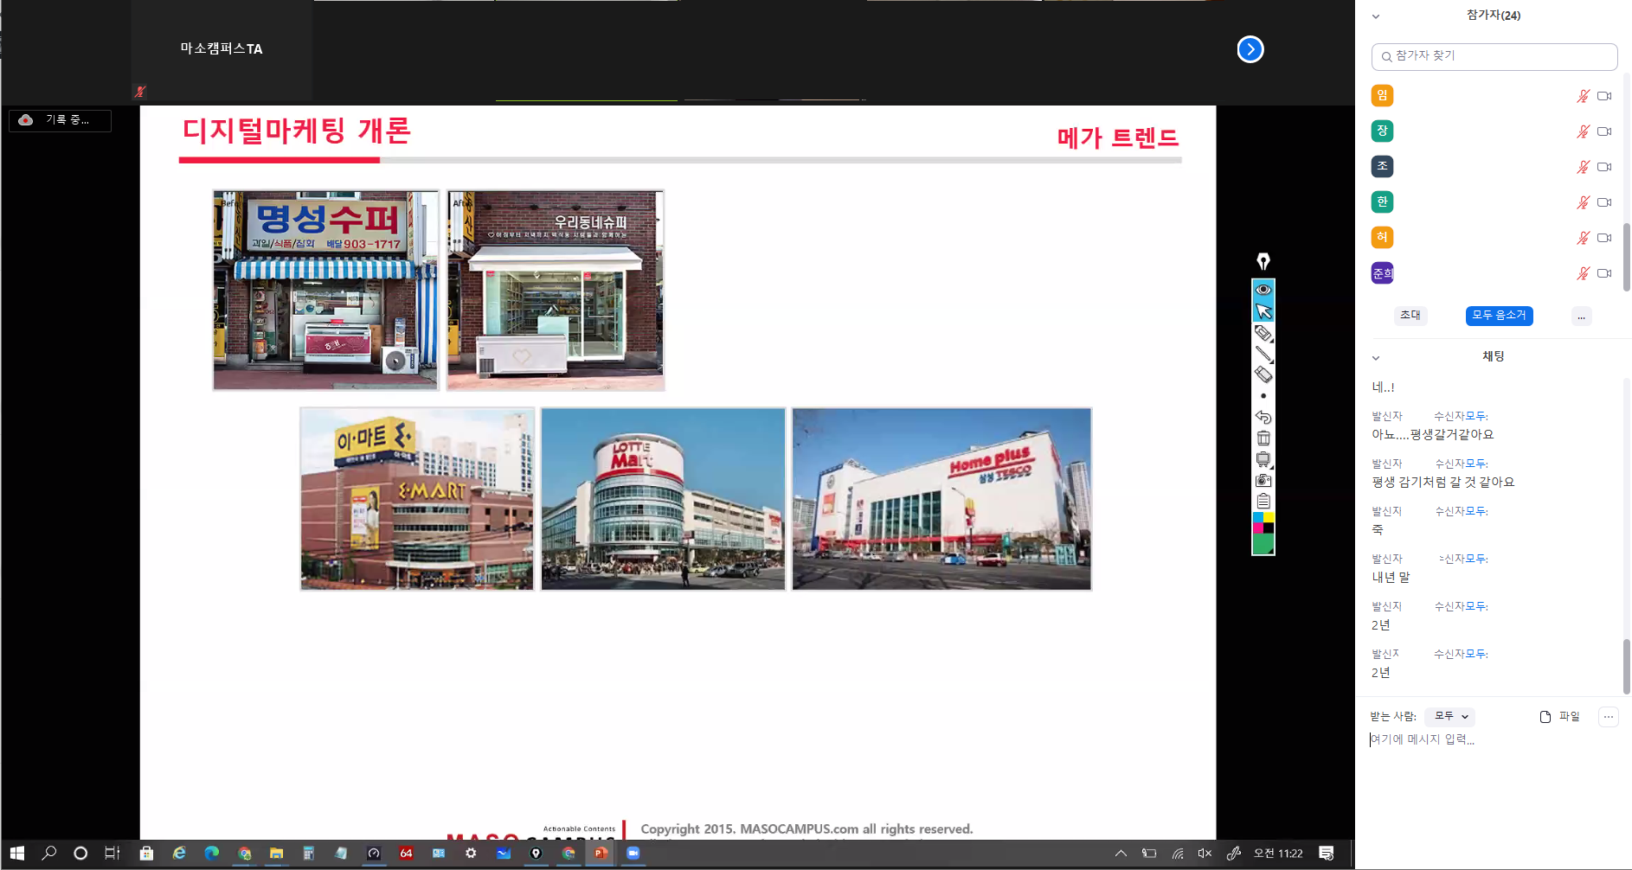Toggle video camera for participant 장

(1604, 131)
